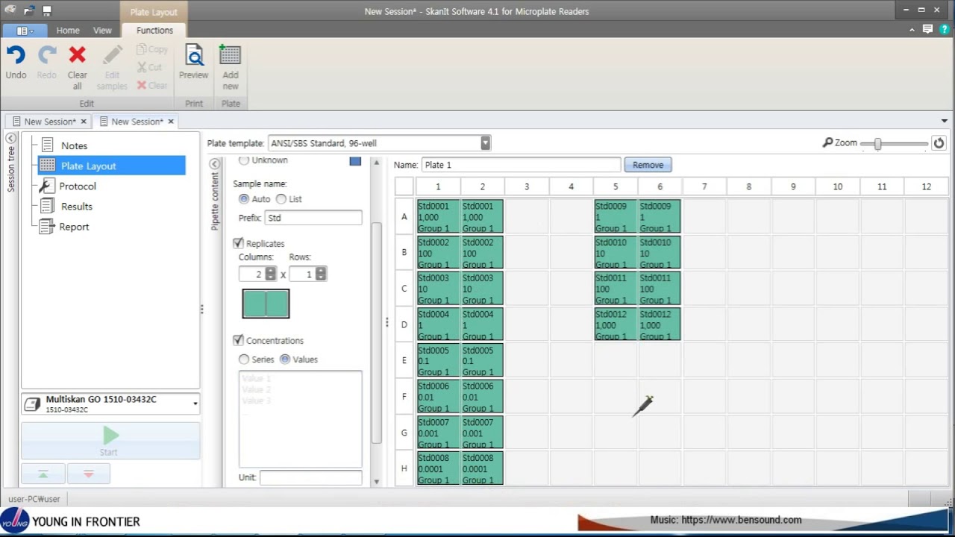This screenshot has height=537, width=955.
Task: Collapse the Pipette content panel arrow
Action: coord(215,164)
